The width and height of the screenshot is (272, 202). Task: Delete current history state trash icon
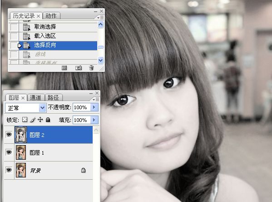tap(91, 68)
